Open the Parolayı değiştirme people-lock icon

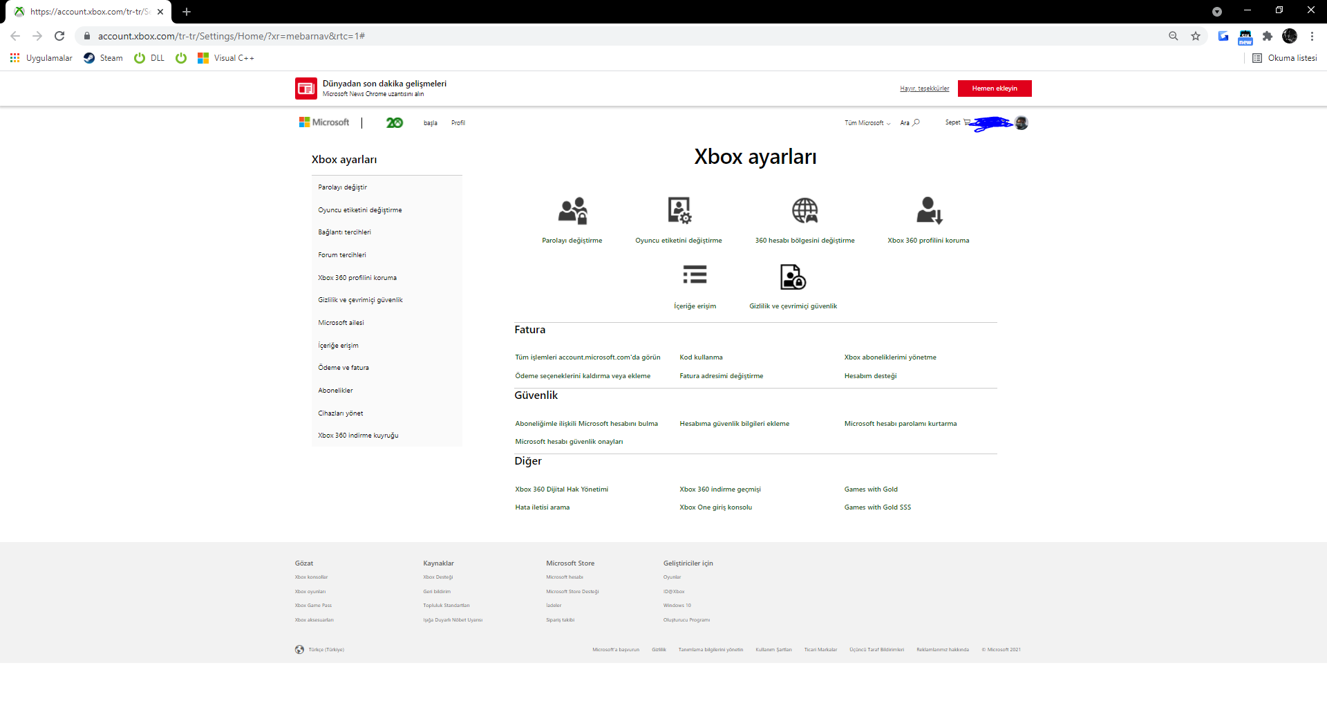pyautogui.click(x=572, y=211)
